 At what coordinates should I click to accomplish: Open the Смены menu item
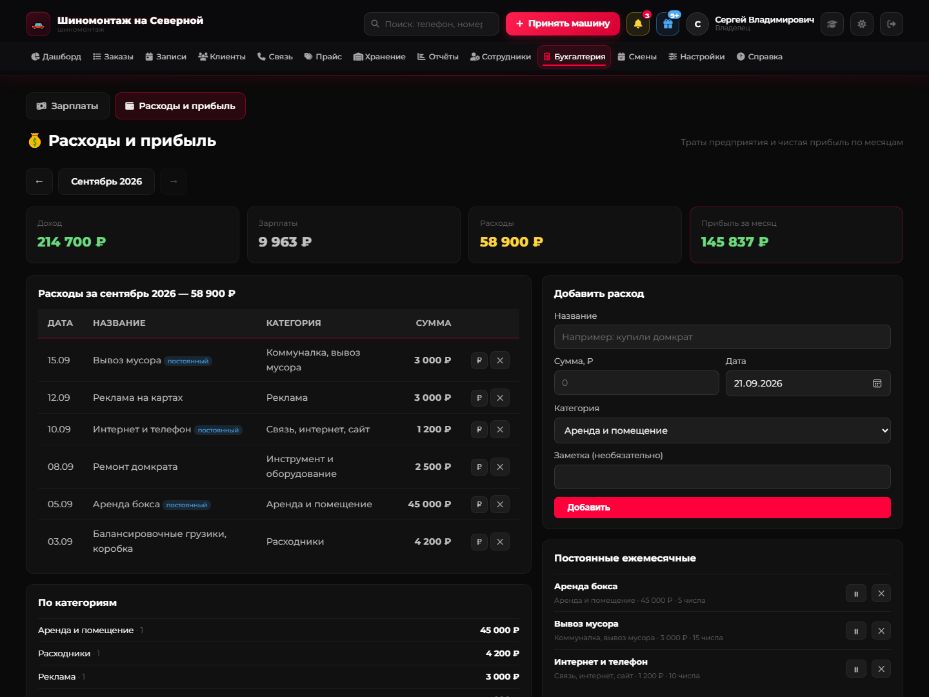[637, 57]
